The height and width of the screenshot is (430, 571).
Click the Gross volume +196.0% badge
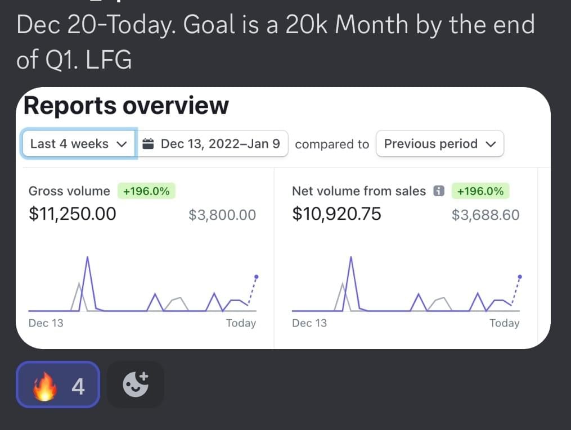[146, 191]
